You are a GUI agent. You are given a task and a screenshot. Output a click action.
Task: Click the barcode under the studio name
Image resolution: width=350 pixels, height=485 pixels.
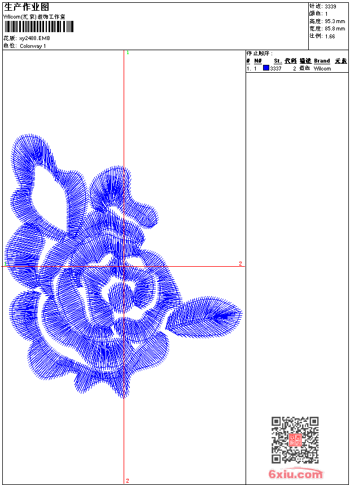(40, 27)
